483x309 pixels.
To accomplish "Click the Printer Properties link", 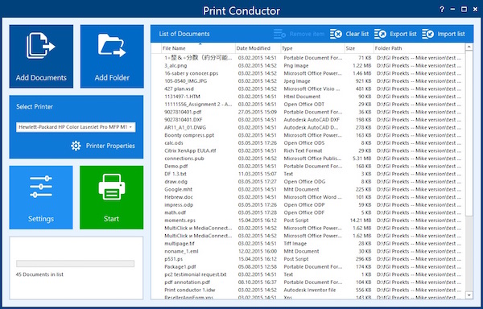I will pyautogui.click(x=110, y=146).
